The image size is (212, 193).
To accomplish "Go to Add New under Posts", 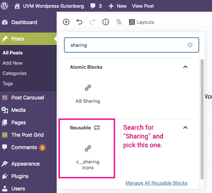I will [12, 63].
